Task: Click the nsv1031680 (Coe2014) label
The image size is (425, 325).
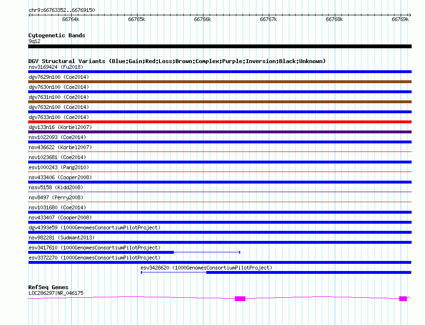Action: [x=57, y=207]
